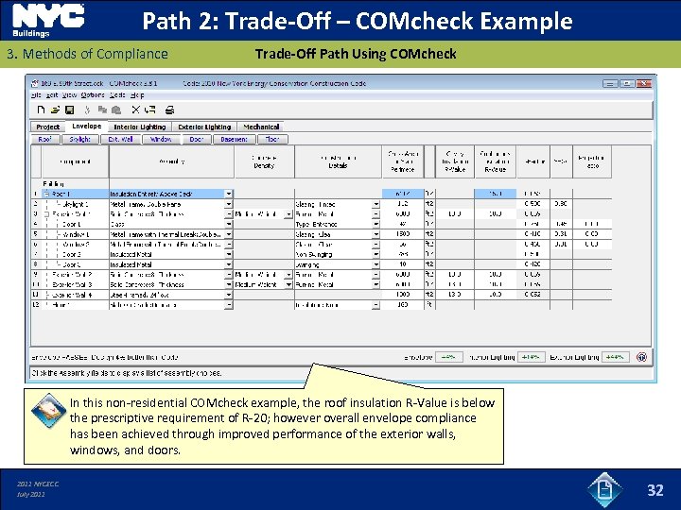Click the Component column header
The width and height of the screenshot is (681, 510).
[x=75, y=161]
